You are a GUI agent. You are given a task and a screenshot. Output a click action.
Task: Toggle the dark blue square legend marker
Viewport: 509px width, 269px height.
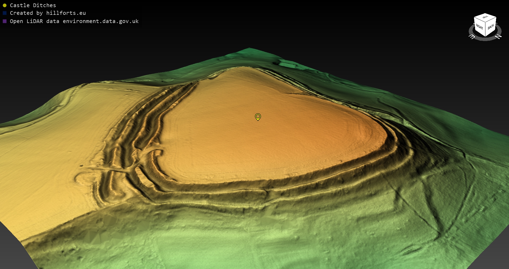click(5, 13)
